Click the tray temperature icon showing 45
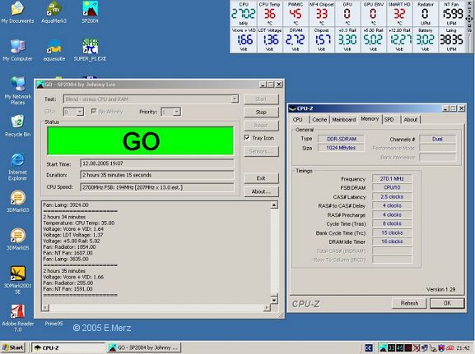Image resolution: width=475 pixels, height=354 pixels. 399,348
